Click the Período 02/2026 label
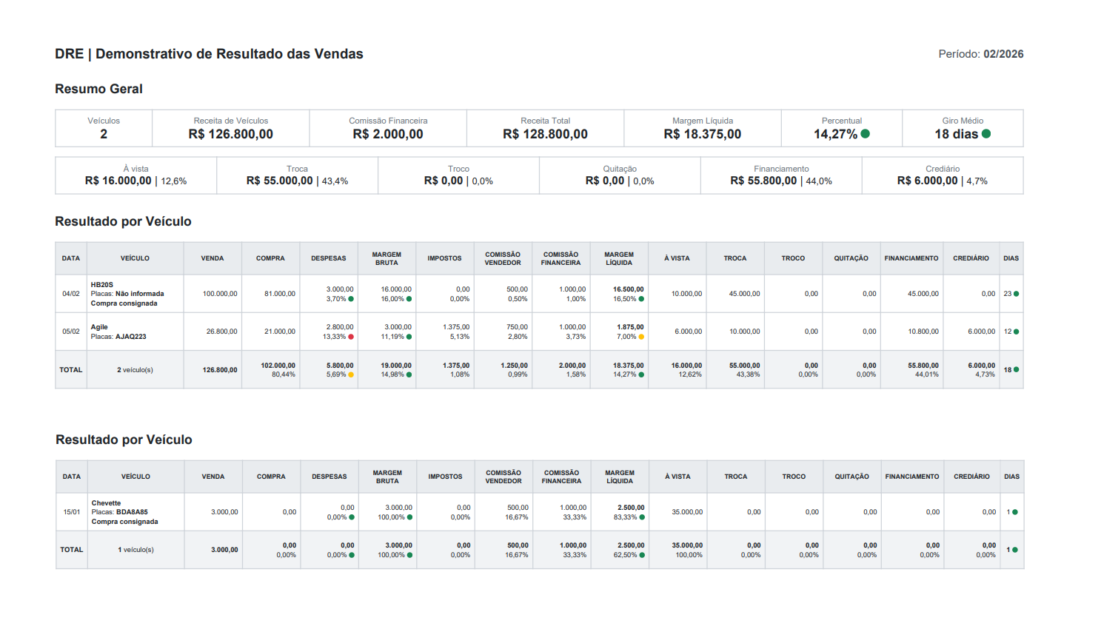The height and width of the screenshot is (629, 1101). (x=980, y=54)
